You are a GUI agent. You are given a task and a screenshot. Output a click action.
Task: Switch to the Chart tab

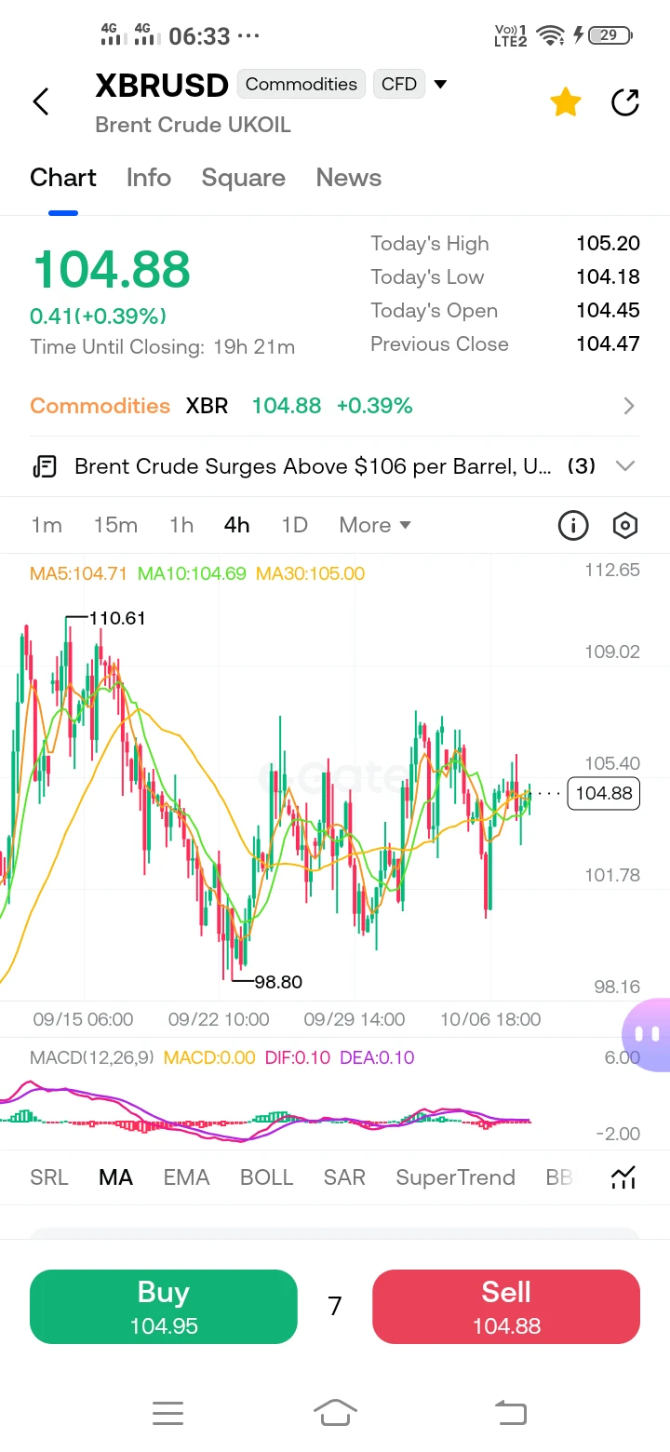click(63, 178)
